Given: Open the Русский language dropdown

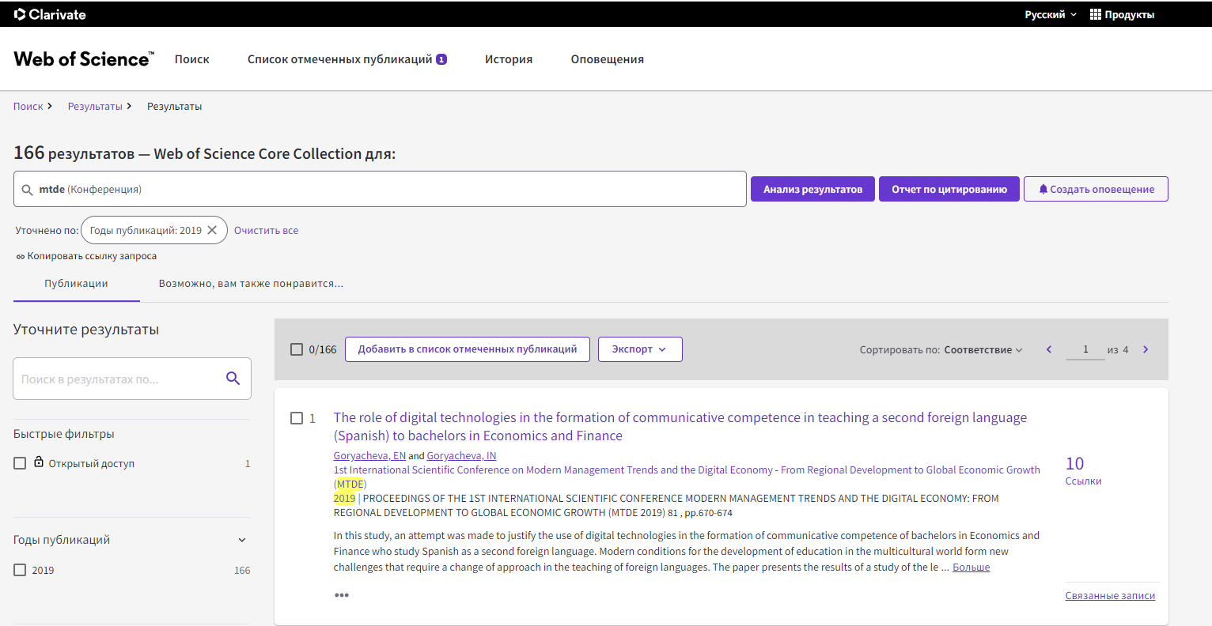Looking at the screenshot, I should pyautogui.click(x=1051, y=14).
